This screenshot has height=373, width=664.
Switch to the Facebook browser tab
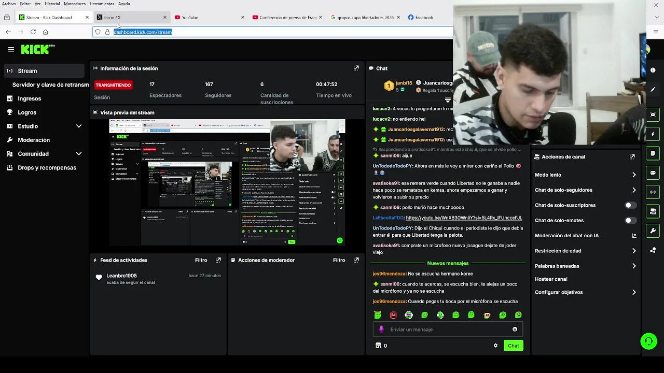(428, 17)
